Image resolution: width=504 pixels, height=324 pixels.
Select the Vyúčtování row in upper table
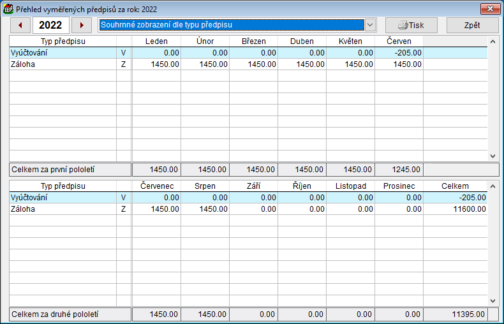coord(63,53)
